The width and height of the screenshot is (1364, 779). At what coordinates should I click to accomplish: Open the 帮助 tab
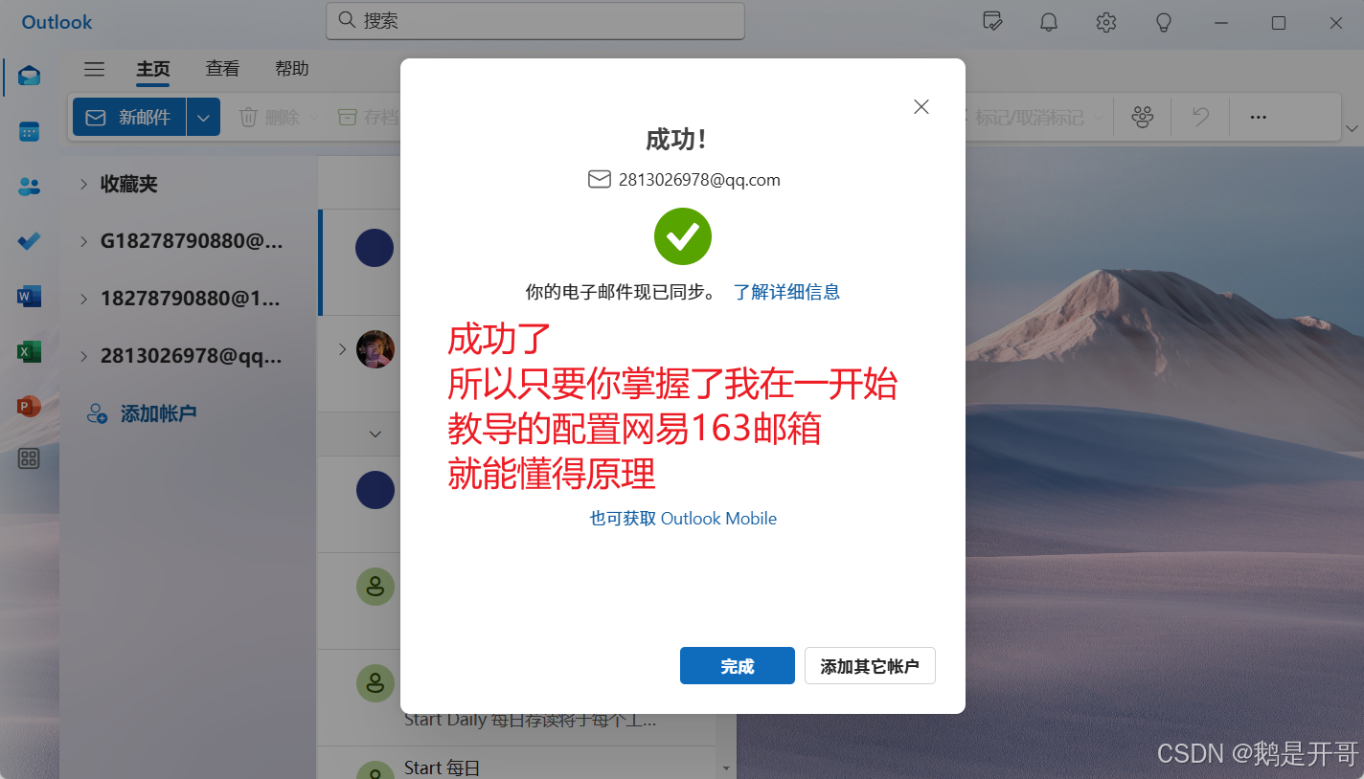click(x=292, y=69)
